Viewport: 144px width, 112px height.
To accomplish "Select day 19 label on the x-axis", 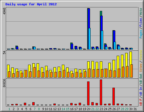I will pyautogui.click(x=84, y=109).
